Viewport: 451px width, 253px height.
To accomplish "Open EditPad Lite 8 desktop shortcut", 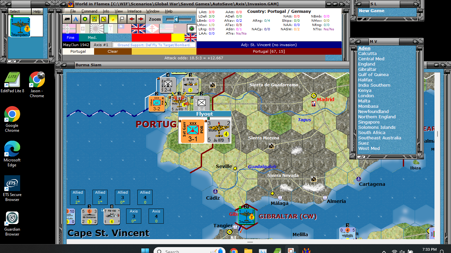I will [12, 82].
